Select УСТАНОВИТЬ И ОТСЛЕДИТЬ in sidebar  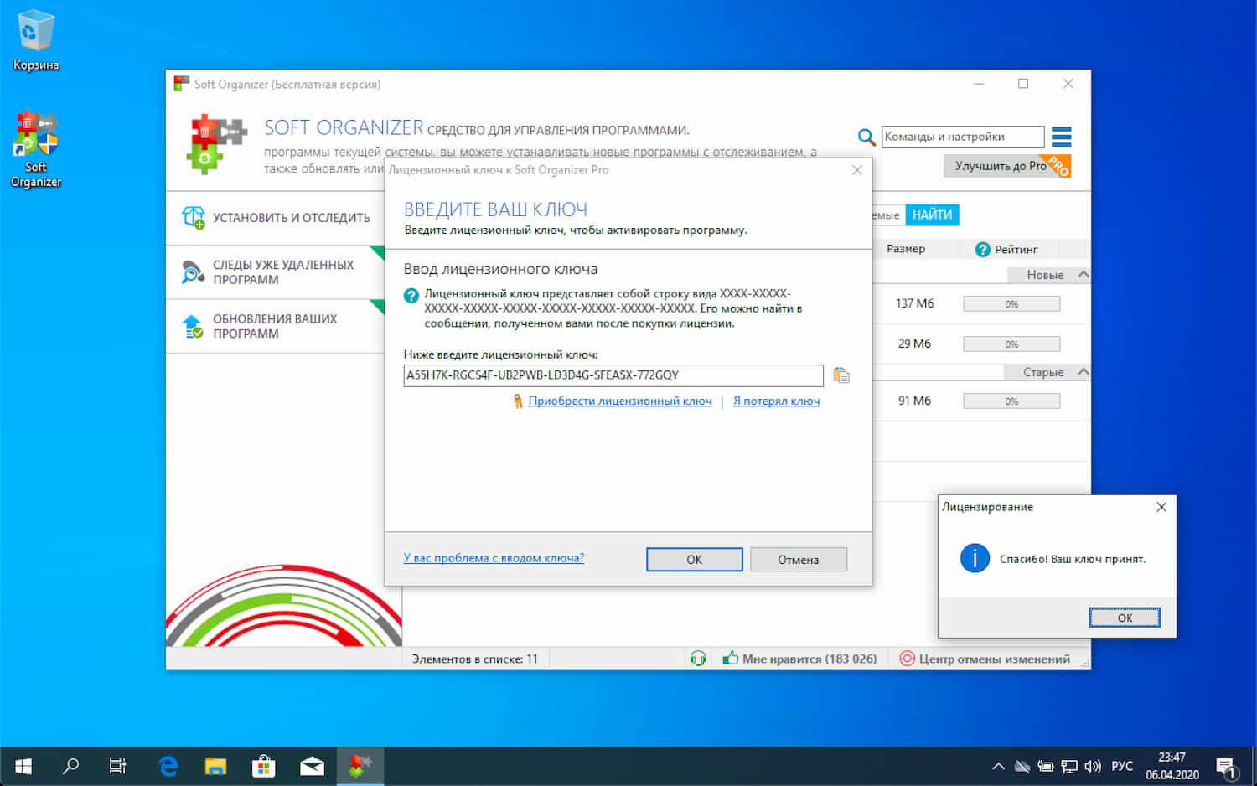275,218
